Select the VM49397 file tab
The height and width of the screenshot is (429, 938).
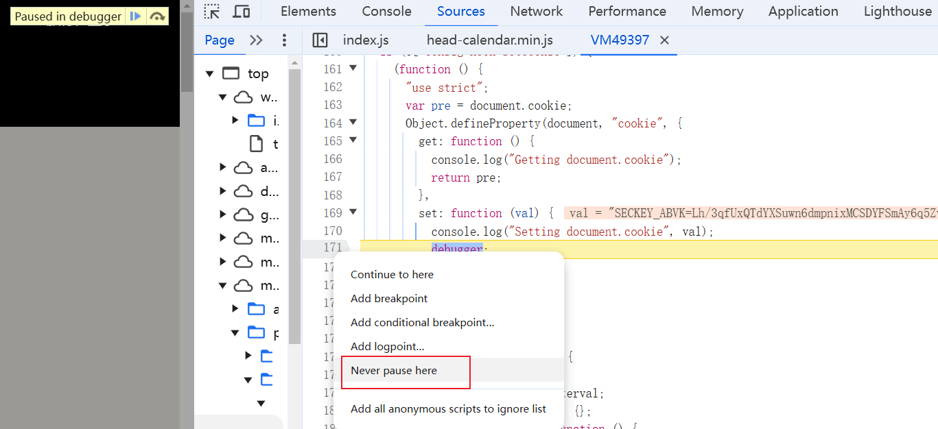click(620, 40)
